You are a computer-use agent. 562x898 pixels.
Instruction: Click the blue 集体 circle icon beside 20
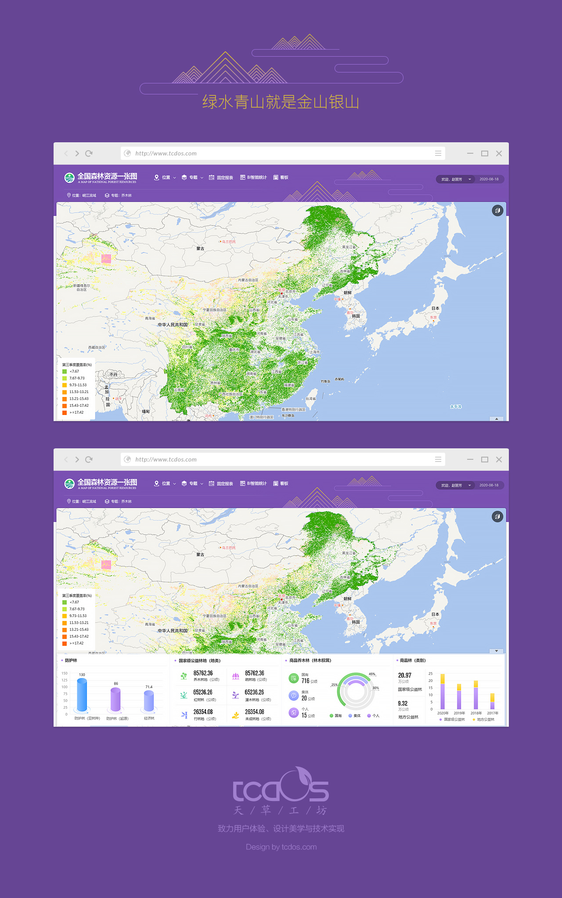294,696
